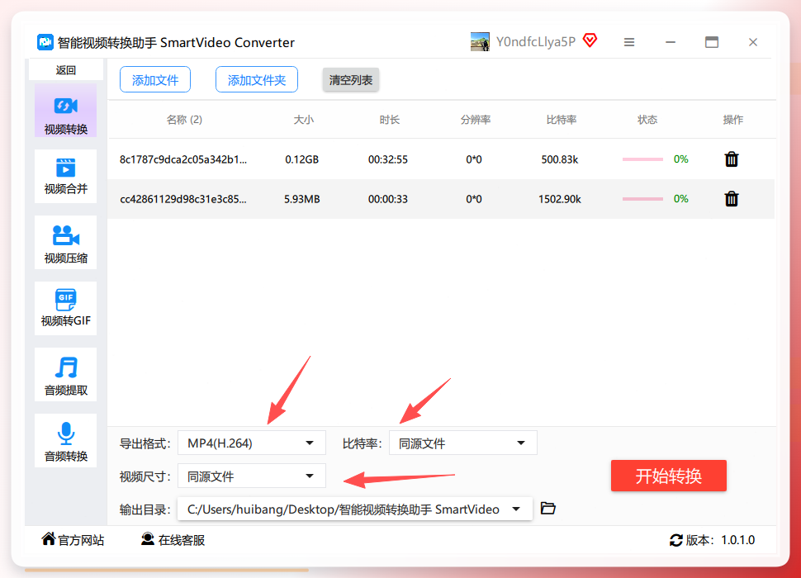Click the progress bar of 8c1787c9 file

point(642,159)
